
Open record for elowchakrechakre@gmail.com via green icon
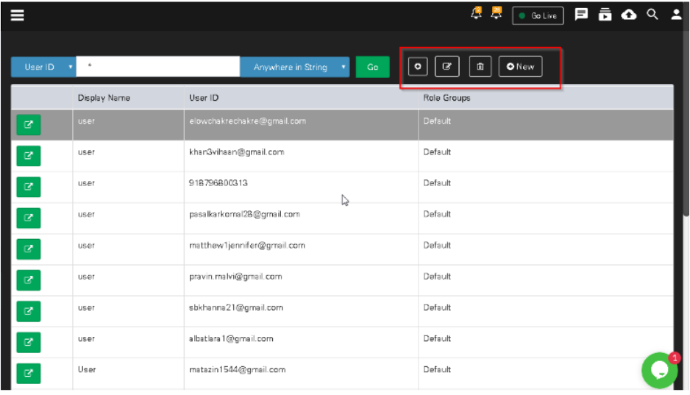click(29, 124)
